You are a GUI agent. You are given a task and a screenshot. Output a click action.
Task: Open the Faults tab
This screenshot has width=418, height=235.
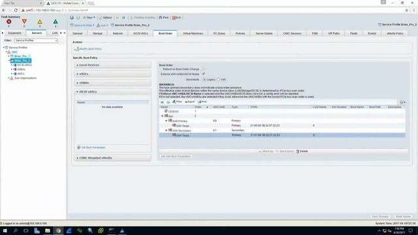click(x=354, y=33)
